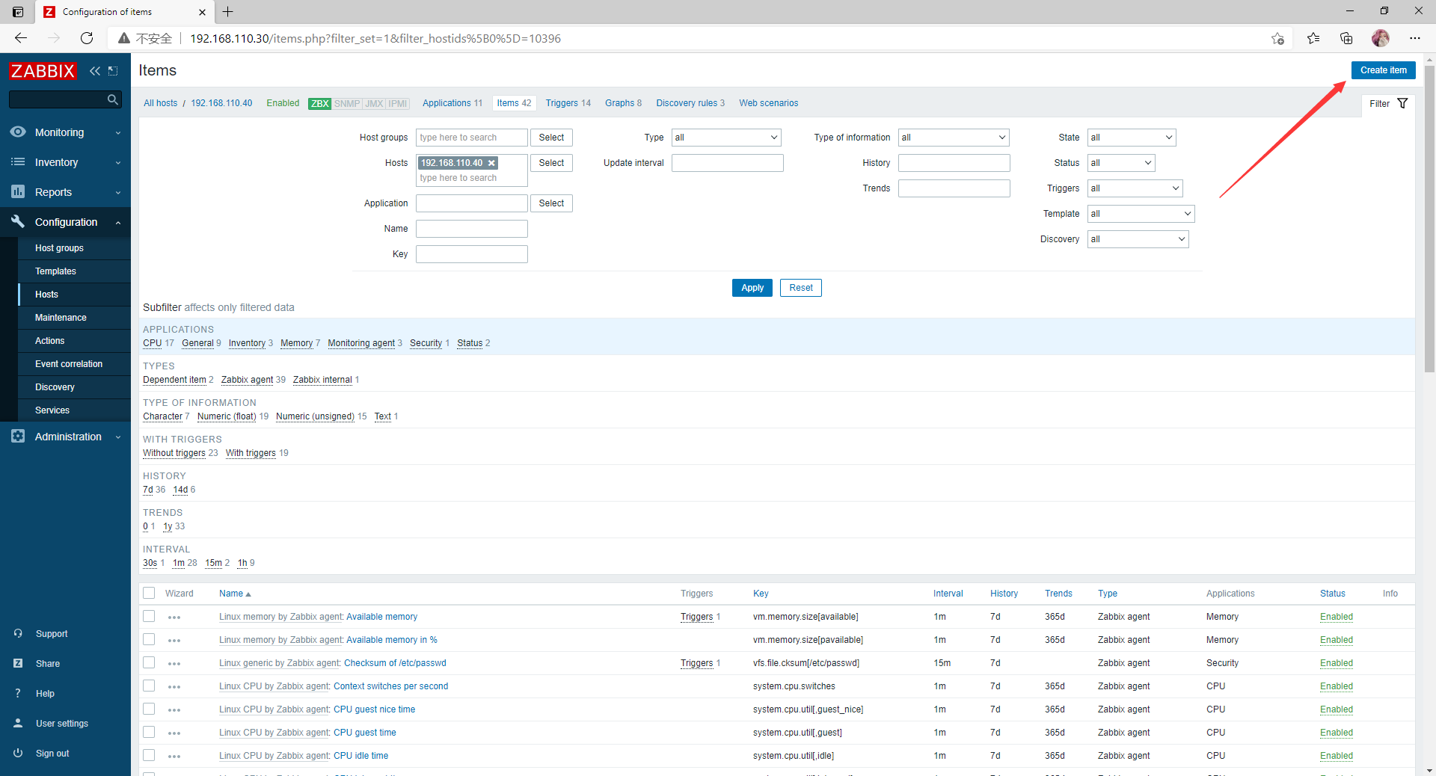Go back in browser history
Image resolution: width=1436 pixels, height=776 pixels.
click(x=21, y=38)
